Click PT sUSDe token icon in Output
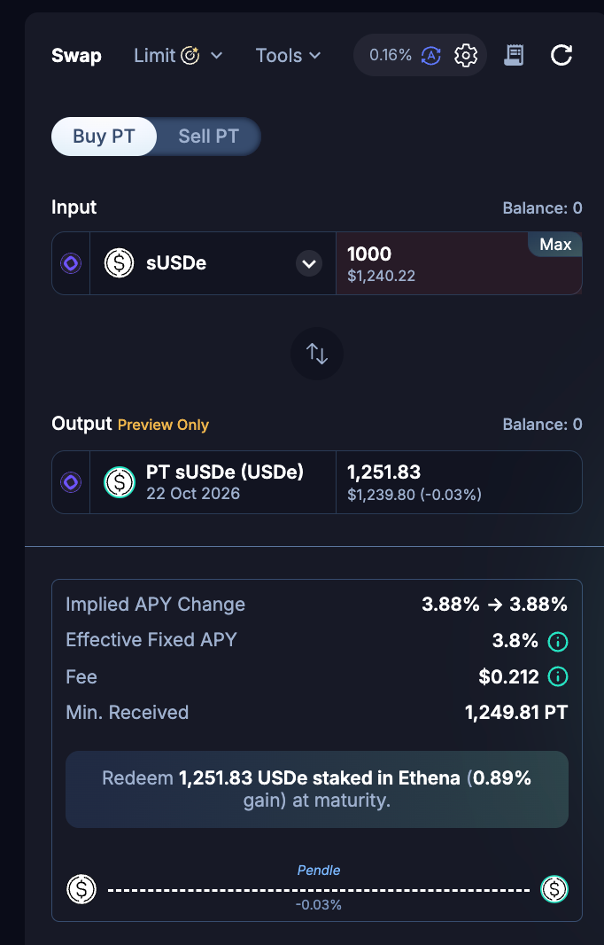Screen dimensions: 604x945 coord(120,482)
